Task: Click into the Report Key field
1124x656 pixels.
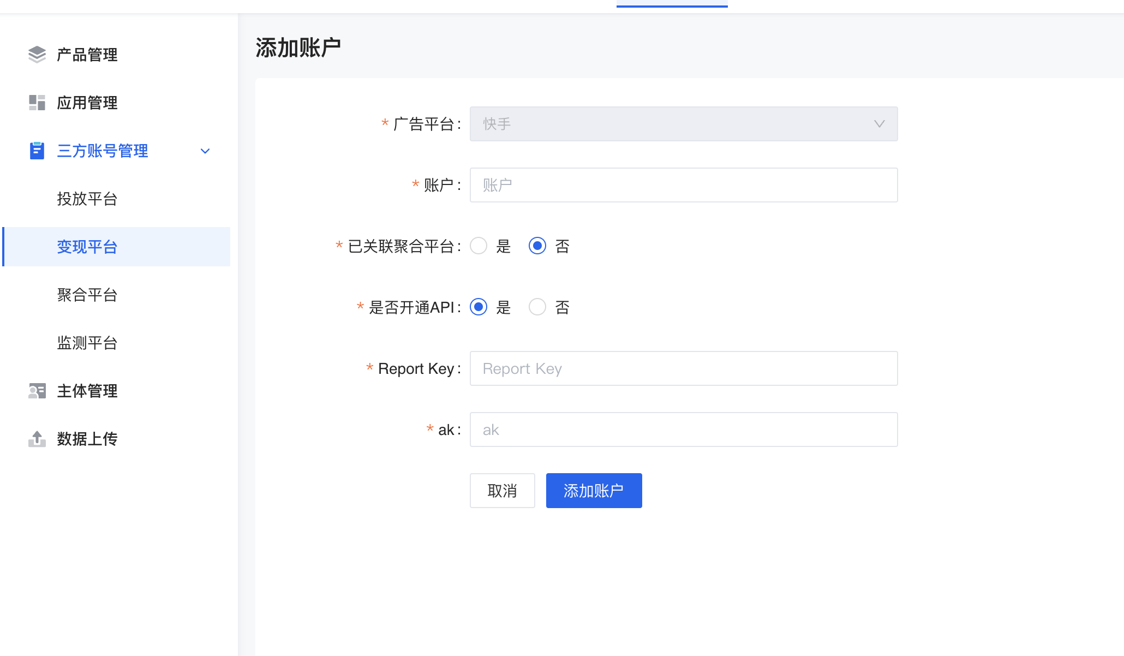Action: 683,368
